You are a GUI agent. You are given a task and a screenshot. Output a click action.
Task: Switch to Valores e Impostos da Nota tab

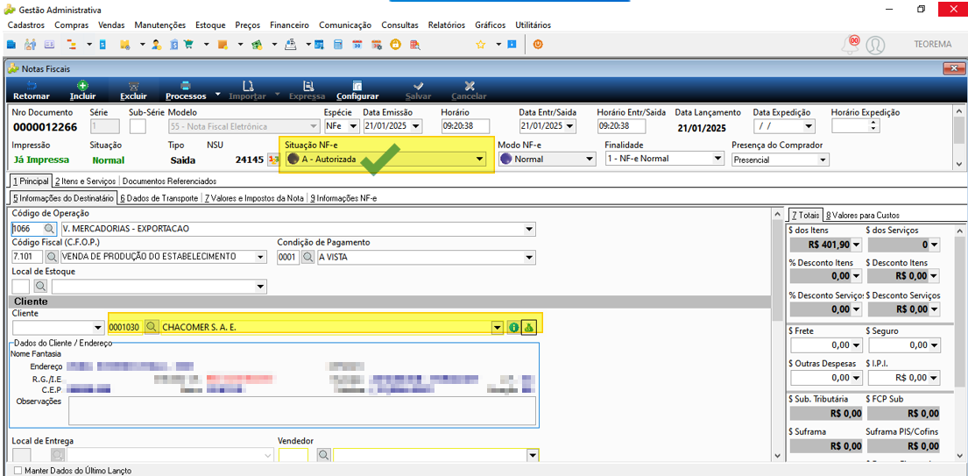(x=254, y=198)
